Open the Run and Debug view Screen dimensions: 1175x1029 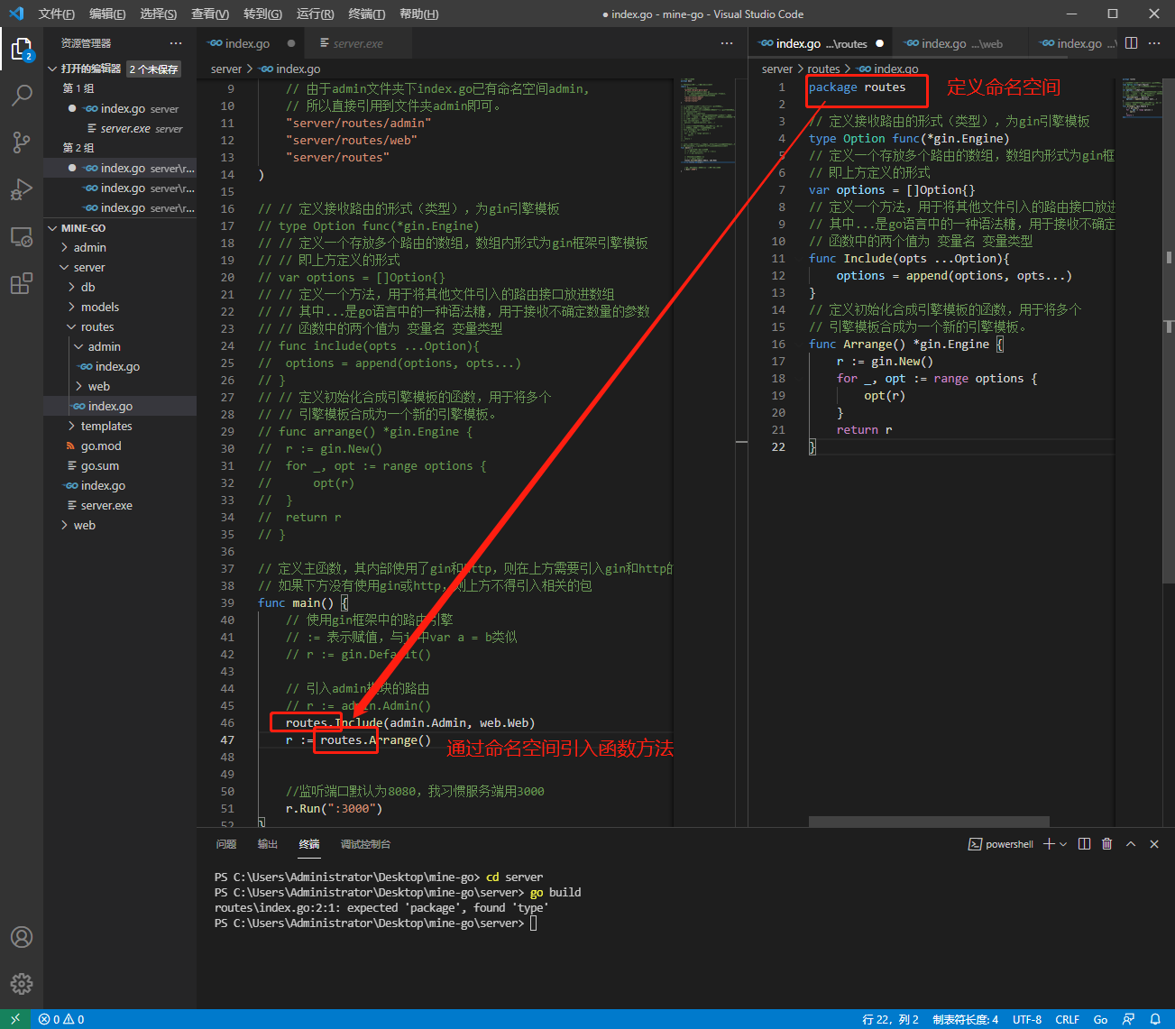click(22, 189)
